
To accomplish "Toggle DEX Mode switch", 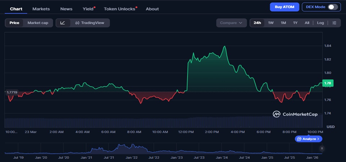I will pyautogui.click(x=333, y=7).
